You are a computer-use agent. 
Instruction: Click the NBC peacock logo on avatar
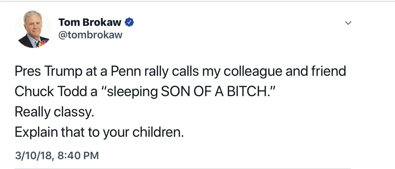coord(43,43)
